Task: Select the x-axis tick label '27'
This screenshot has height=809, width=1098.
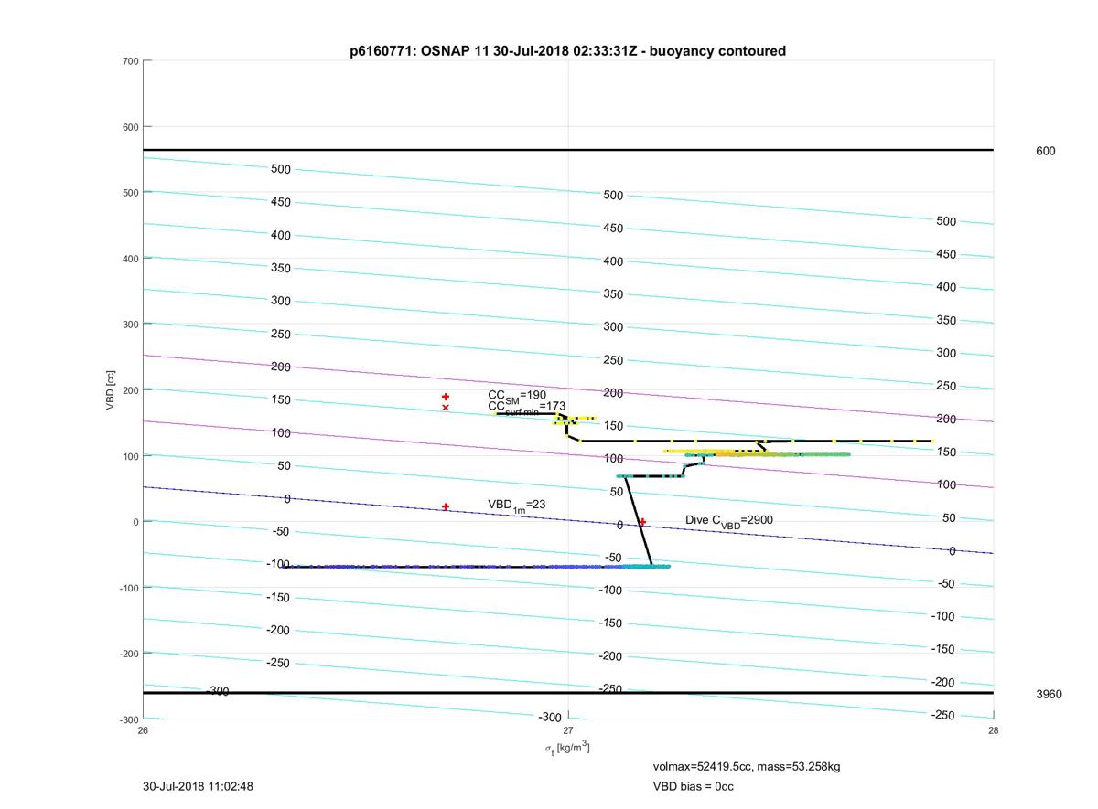Action: click(568, 730)
